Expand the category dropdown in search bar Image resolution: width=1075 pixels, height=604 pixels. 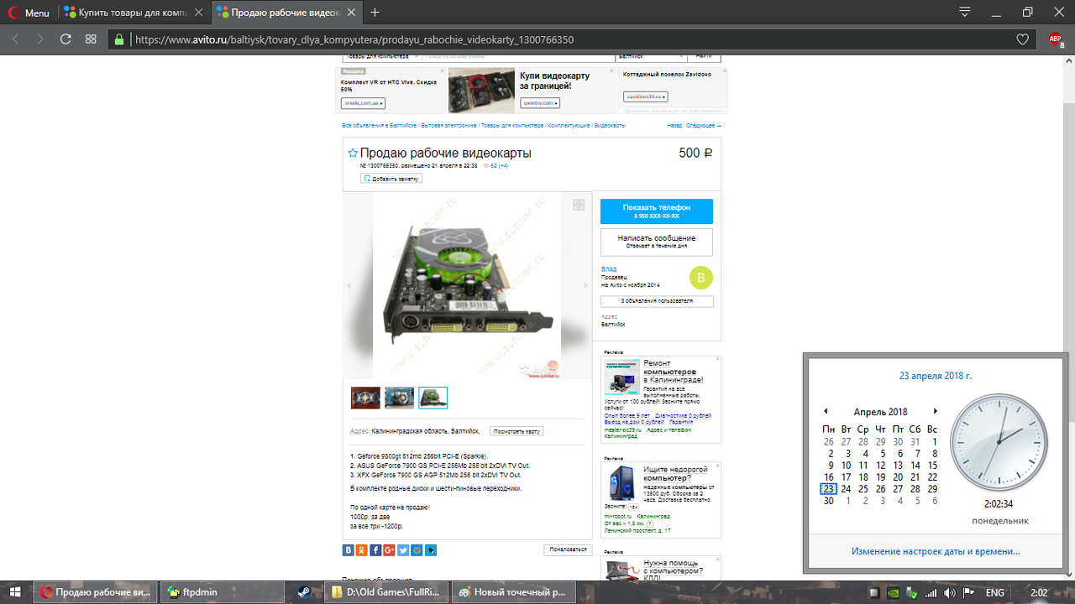(x=381, y=56)
